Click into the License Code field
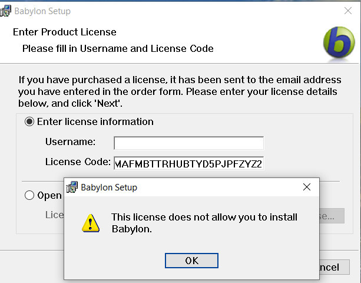 coord(188,163)
